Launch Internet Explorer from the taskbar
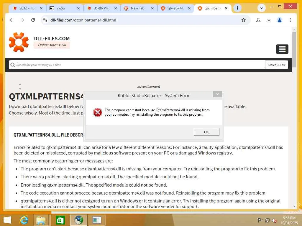This screenshot has height=226, width=302. tap(24, 220)
